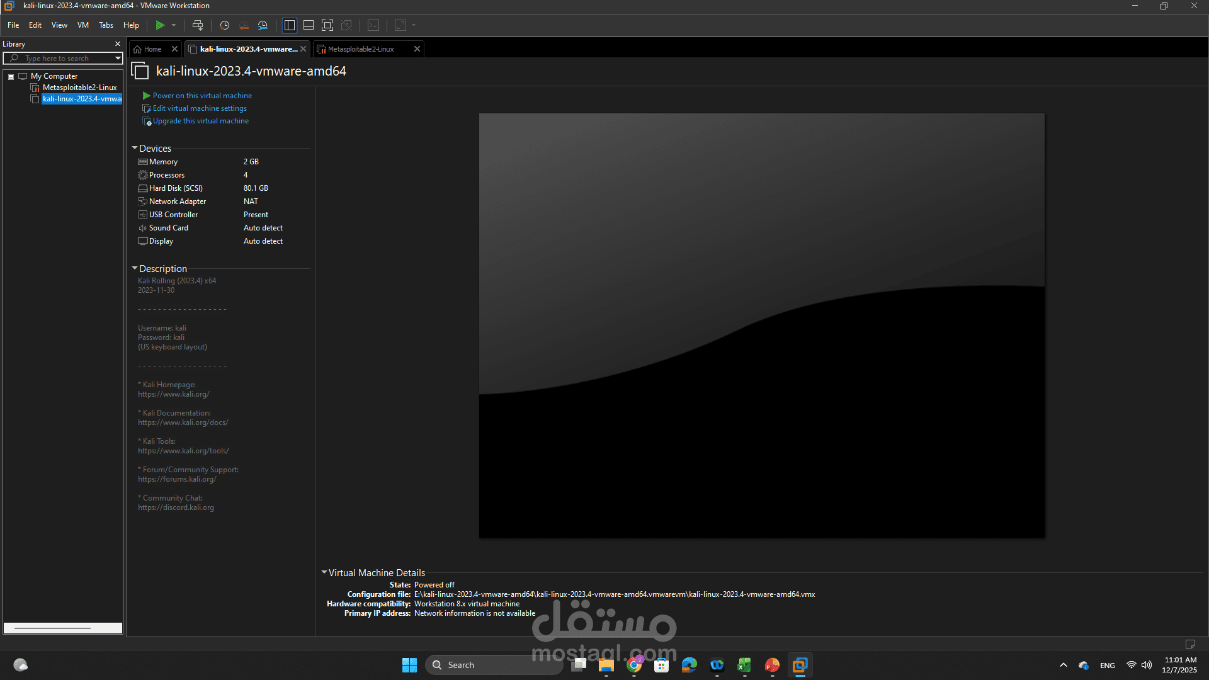Close the Metasploitable2-Linux tab
Image resolution: width=1209 pixels, height=680 pixels.
click(417, 49)
